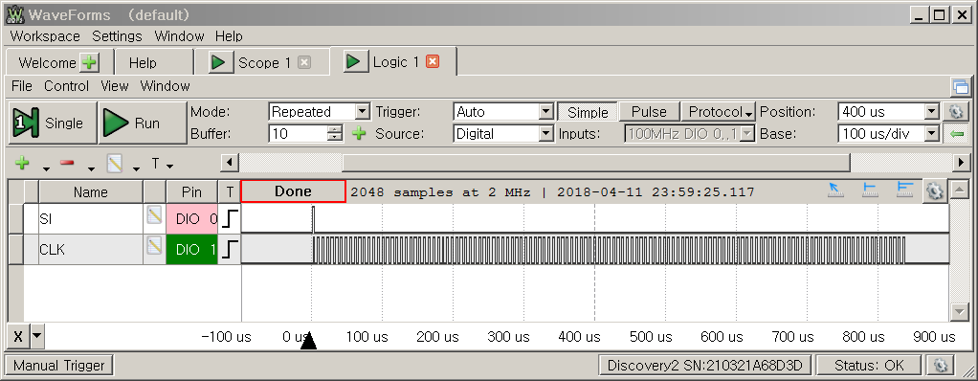Click the black trigger position marker
The image size is (978, 381).
pyautogui.click(x=308, y=341)
